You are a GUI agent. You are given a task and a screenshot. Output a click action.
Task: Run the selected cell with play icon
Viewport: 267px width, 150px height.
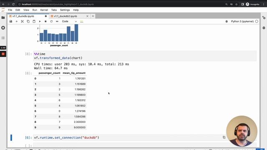pyautogui.click(x=40, y=21)
